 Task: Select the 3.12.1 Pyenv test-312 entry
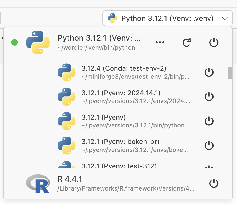pos(119,166)
